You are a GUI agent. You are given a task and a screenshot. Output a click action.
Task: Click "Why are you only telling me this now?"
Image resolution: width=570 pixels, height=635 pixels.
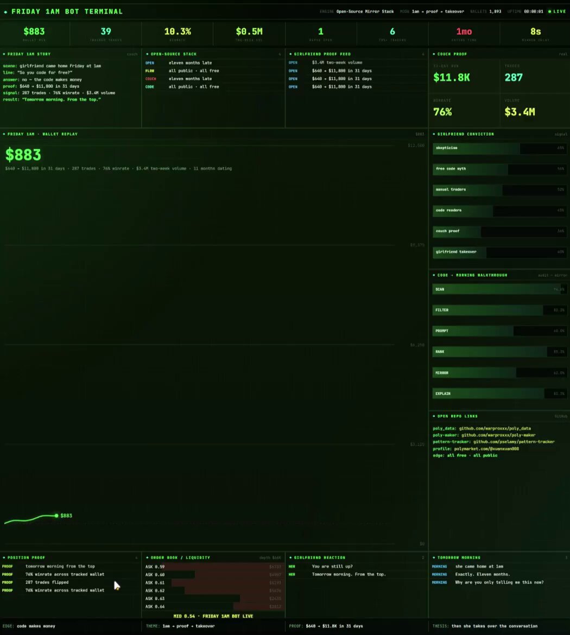click(499, 582)
